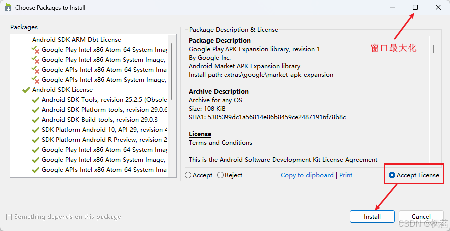Click check icon beside Android SDK Build-tools
Viewport: 450px width, 231px height.
click(35, 120)
